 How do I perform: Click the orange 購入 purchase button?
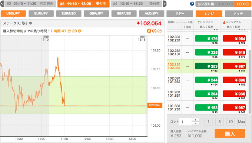[x=230, y=133]
